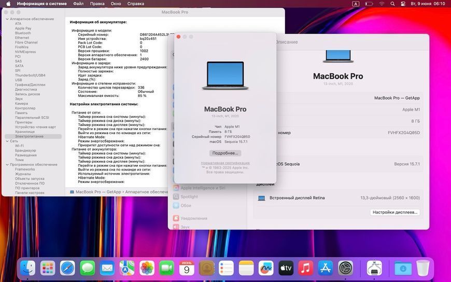Launch Freeform from the Dock
451x282 pixels.
point(266,268)
